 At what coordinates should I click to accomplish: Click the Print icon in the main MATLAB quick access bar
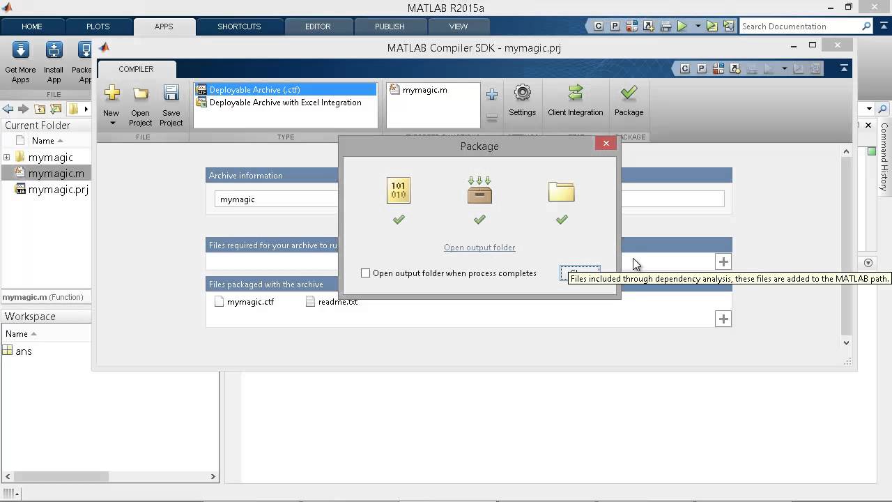coord(666,26)
